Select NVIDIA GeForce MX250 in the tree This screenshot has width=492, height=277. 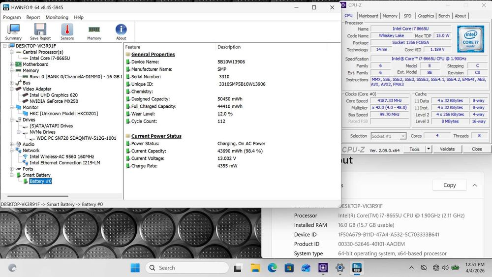click(x=54, y=101)
